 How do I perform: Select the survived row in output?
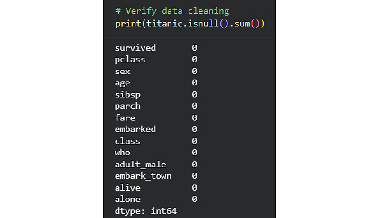pos(135,48)
